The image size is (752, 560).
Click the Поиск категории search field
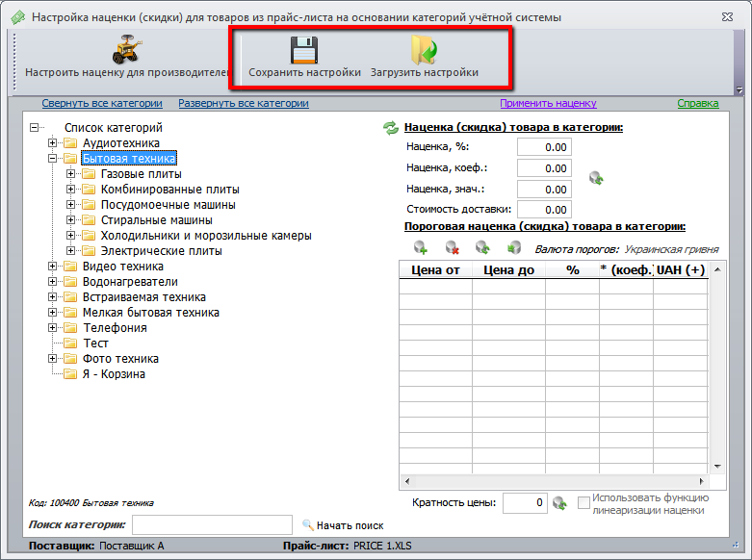point(212,525)
